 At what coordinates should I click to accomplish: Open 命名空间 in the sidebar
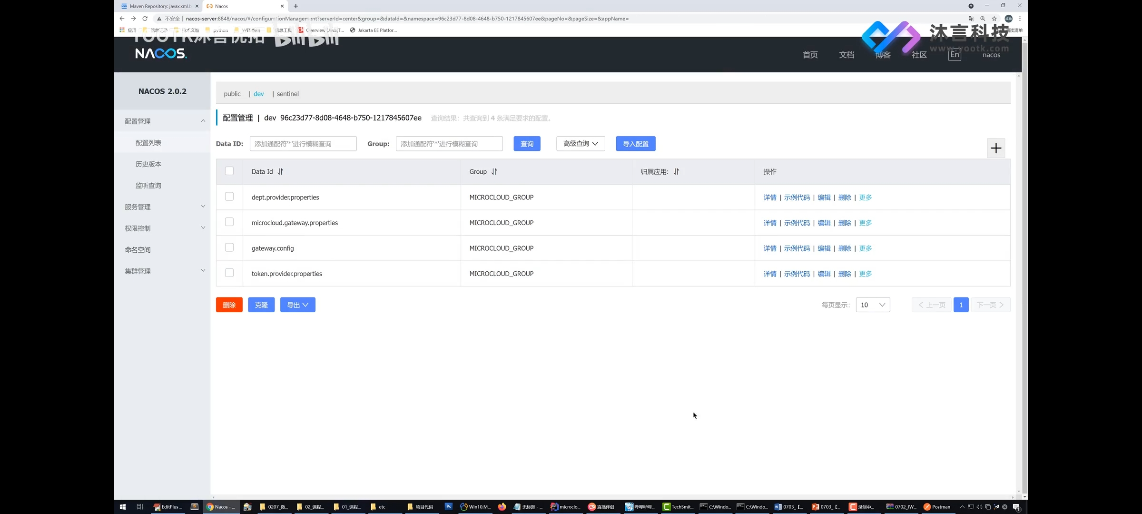(138, 250)
